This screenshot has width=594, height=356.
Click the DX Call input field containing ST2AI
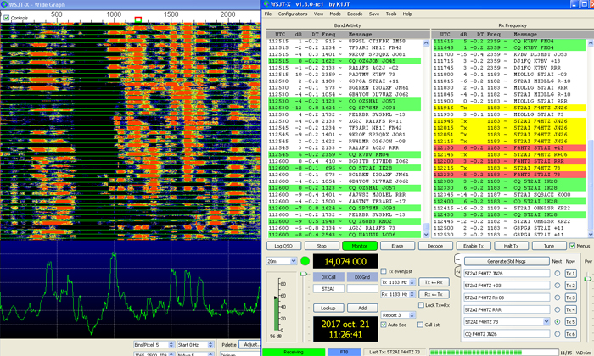coord(328,289)
